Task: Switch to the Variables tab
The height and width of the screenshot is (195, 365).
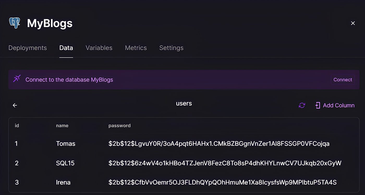Action: coord(99,48)
